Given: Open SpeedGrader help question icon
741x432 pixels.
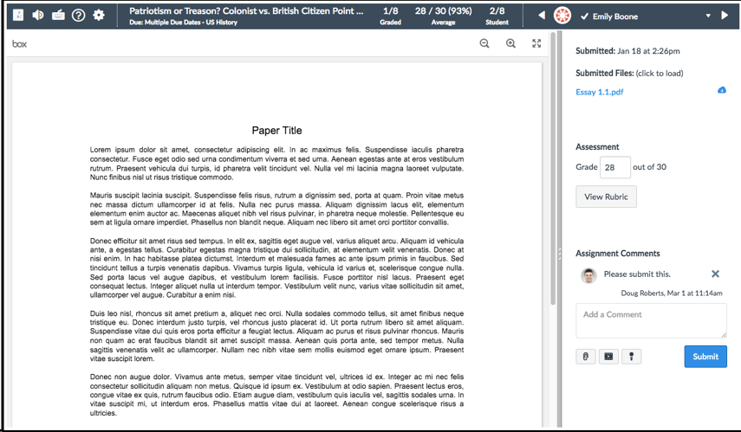Looking at the screenshot, I should coord(79,16).
